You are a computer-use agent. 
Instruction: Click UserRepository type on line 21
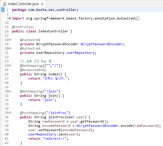[50, 53]
